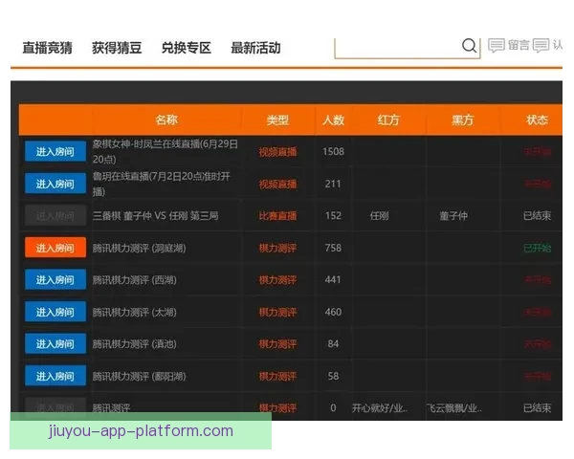Click black side player 董子仲
This screenshot has height=459, width=574.
click(x=453, y=216)
